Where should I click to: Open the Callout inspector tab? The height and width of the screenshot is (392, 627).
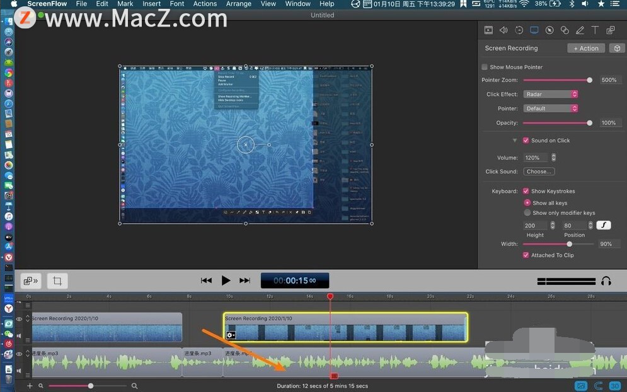pos(549,30)
